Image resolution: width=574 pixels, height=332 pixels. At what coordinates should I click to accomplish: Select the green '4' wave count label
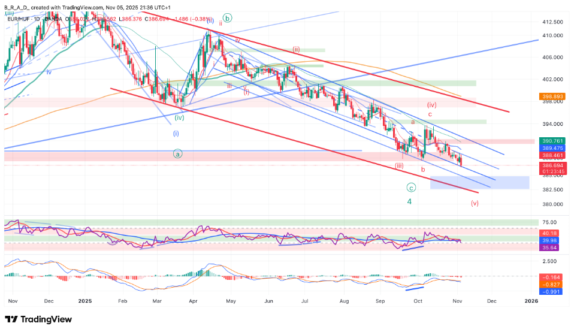coord(410,202)
